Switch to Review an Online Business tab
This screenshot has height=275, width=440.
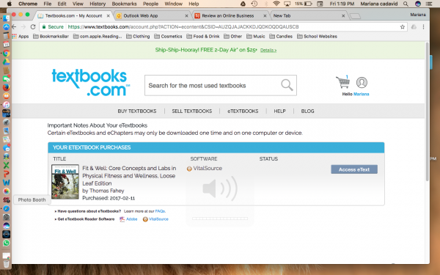pyautogui.click(x=230, y=15)
